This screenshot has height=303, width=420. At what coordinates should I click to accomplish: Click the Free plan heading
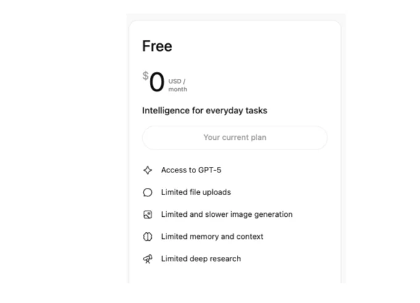[157, 46]
